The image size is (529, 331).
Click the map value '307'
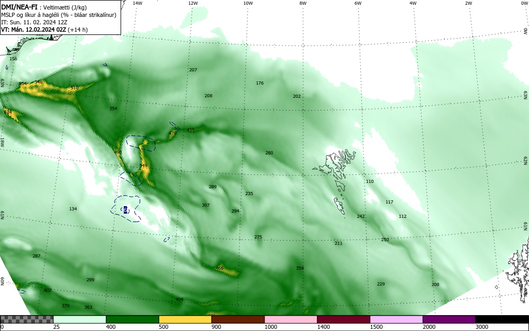pos(206,205)
